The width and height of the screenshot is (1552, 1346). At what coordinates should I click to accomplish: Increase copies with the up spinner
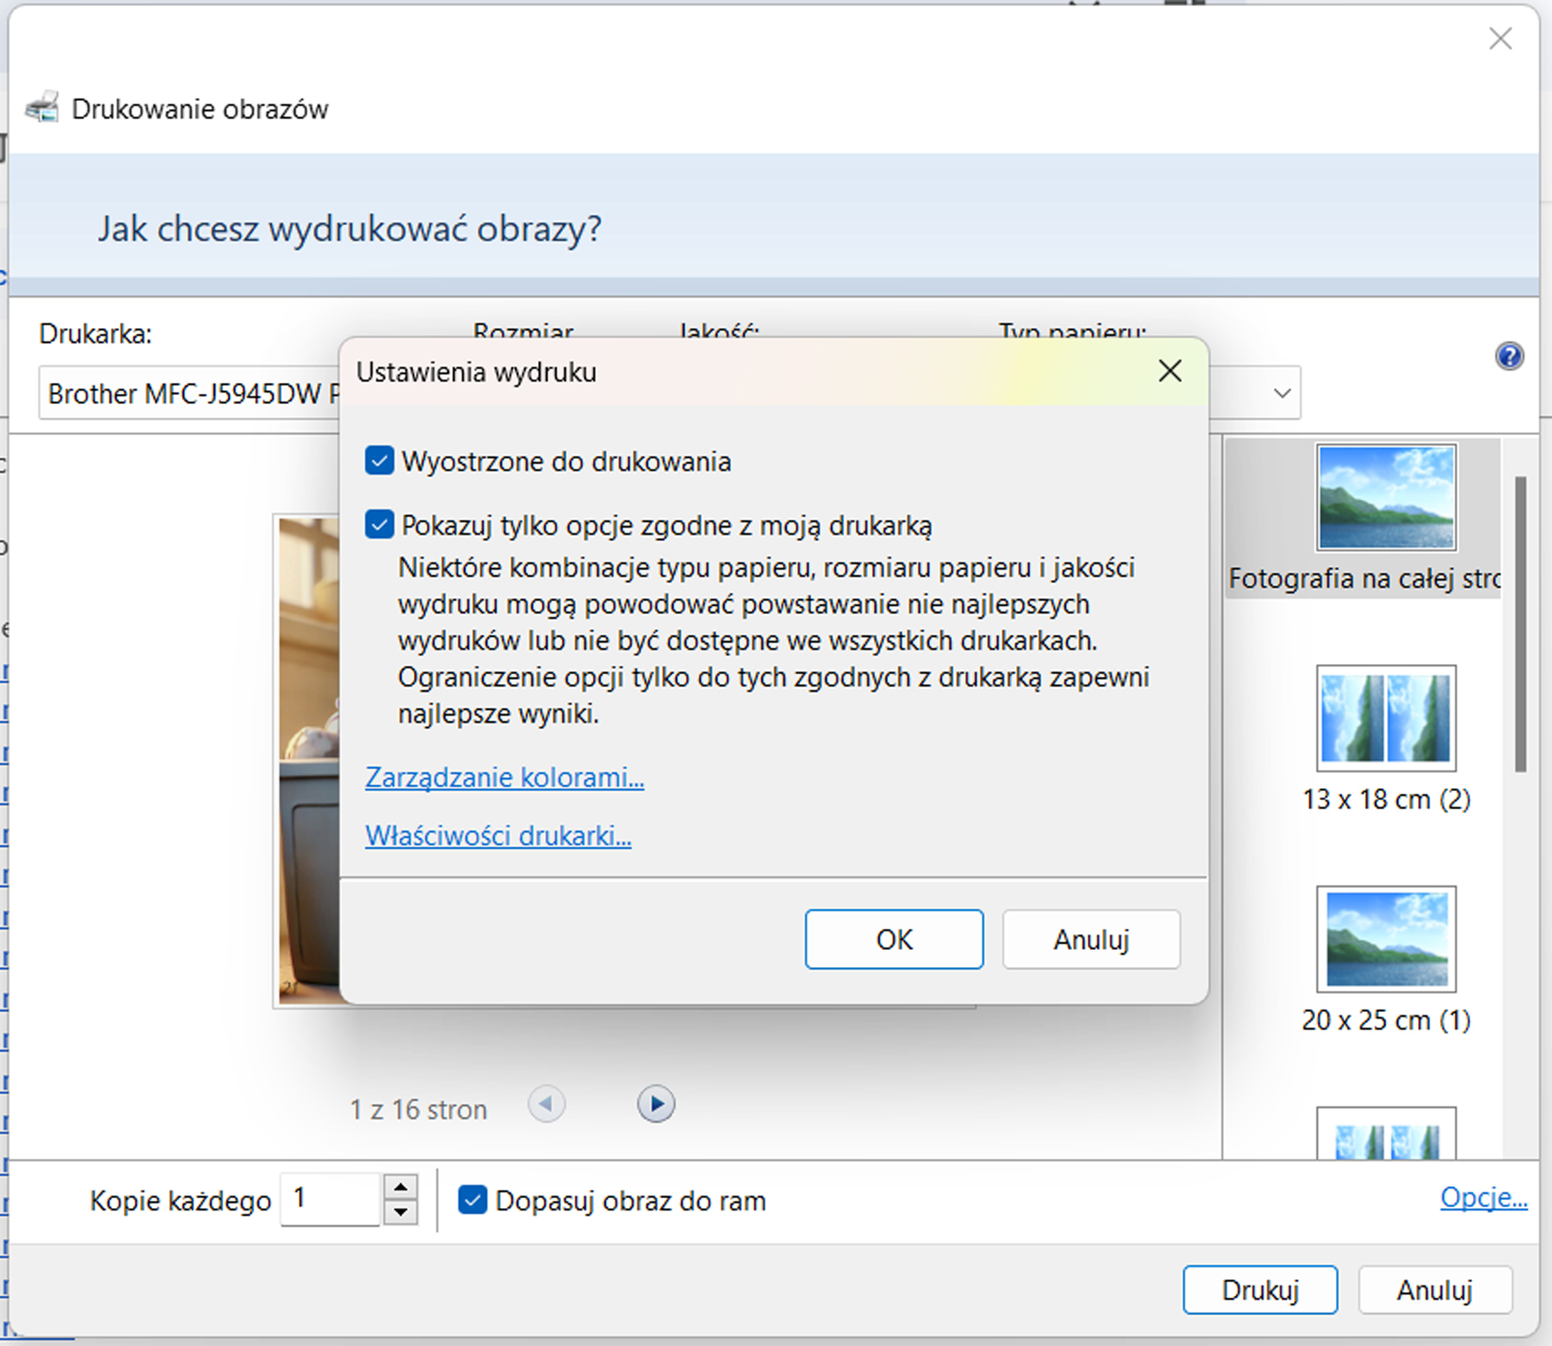401,1187
